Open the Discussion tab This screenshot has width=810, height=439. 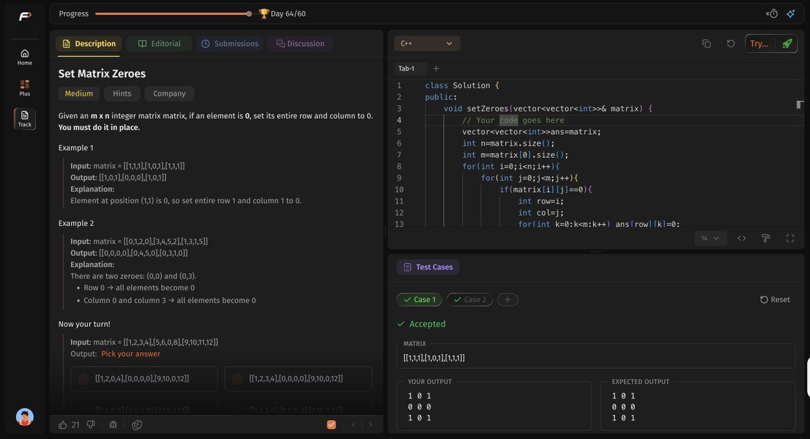pyautogui.click(x=300, y=44)
